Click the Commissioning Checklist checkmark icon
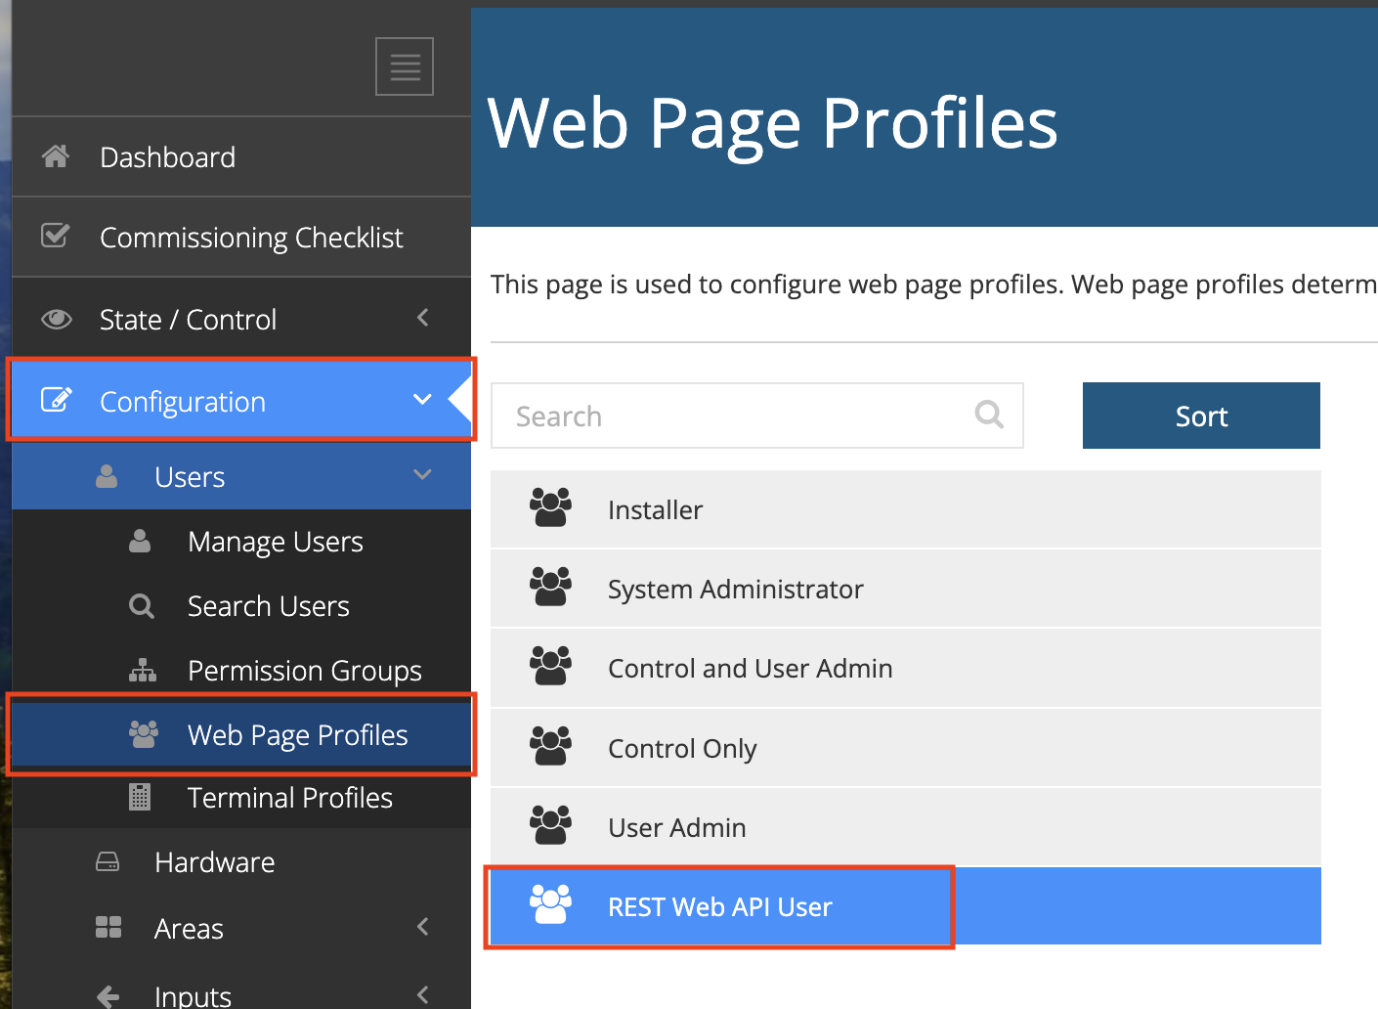This screenshot has height=1009, width=1378. [56, 237]
